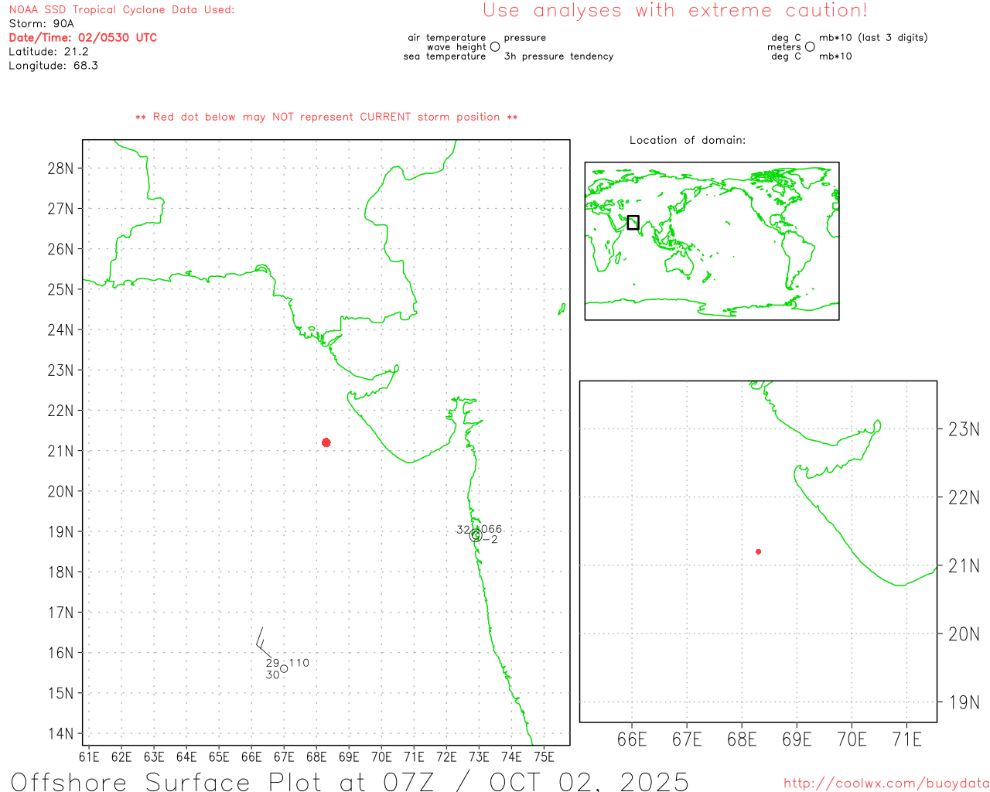Click '68E' label on zoomed inset map
990x792 pixels.
(742, 740)
